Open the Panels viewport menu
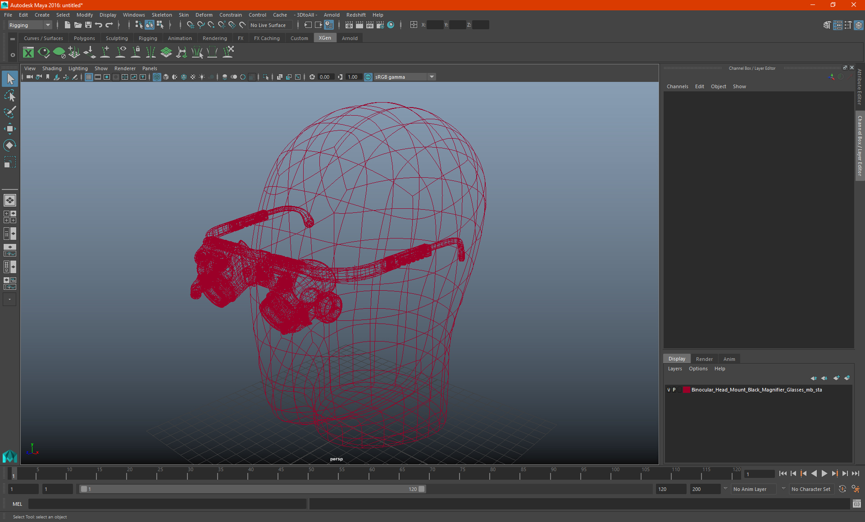This screenshot has height=522, width=865. click(150, 68)
